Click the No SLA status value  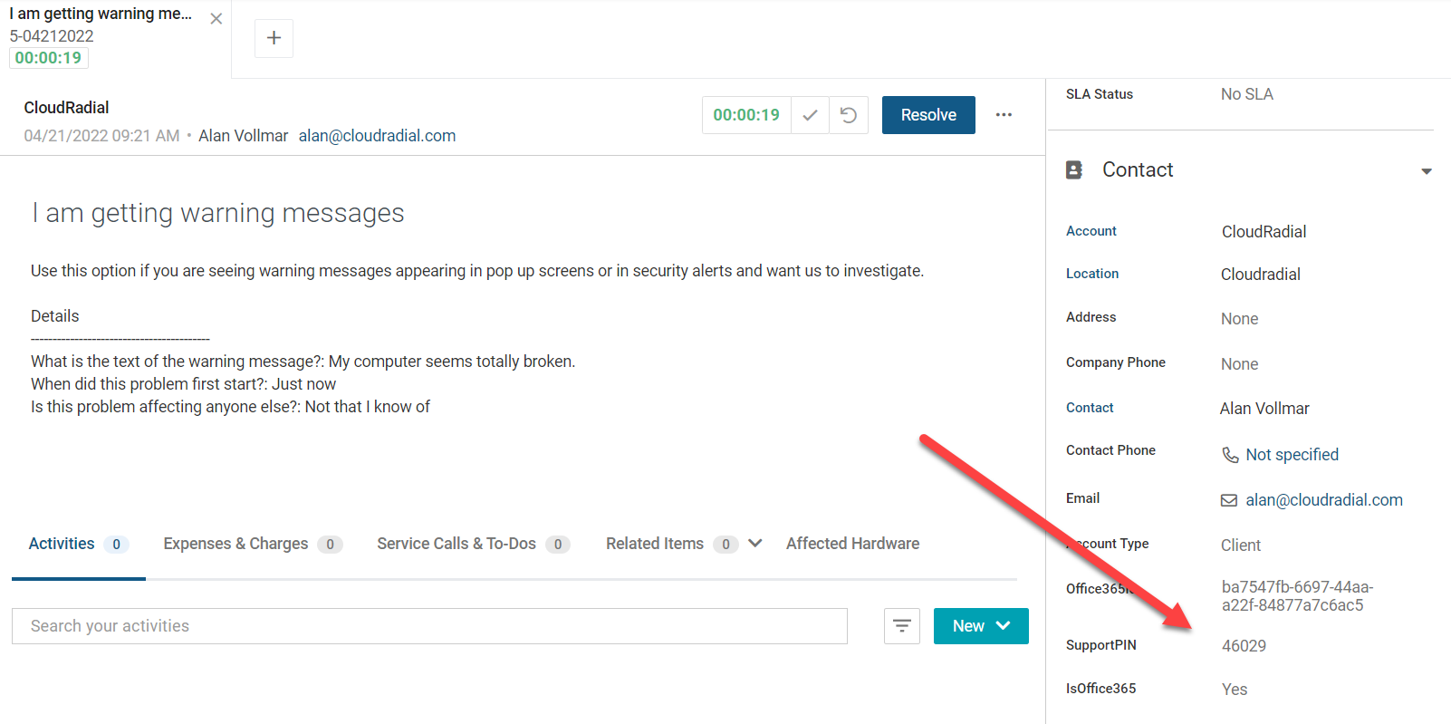(x=1246, y=94)
